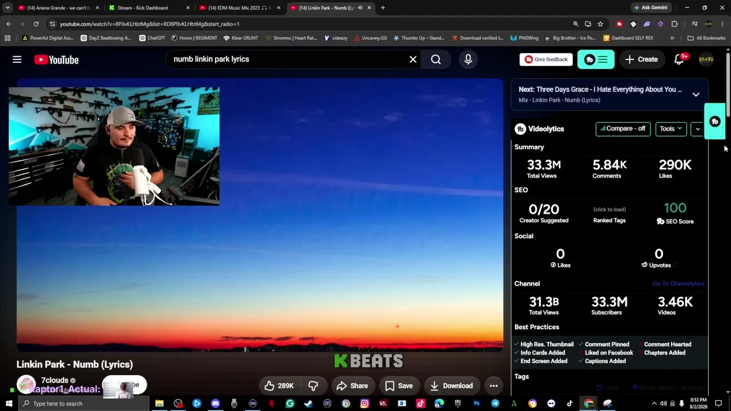Save the video to a playlist

399,386
